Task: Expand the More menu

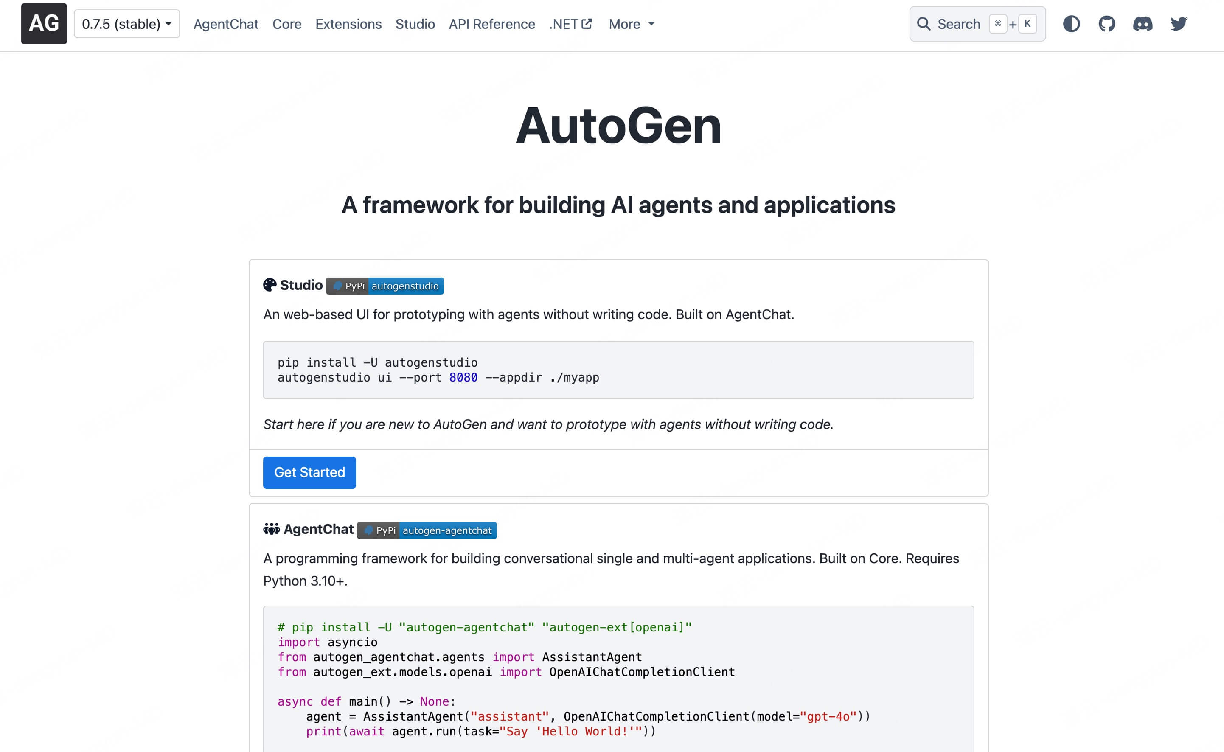Action: [632, 24]
